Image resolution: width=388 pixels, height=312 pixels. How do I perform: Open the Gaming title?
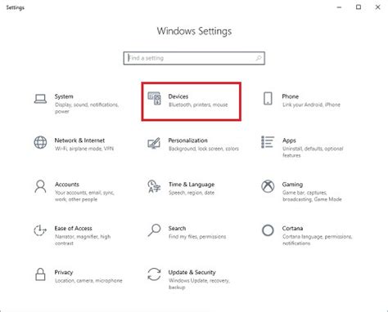coord(292,185)
